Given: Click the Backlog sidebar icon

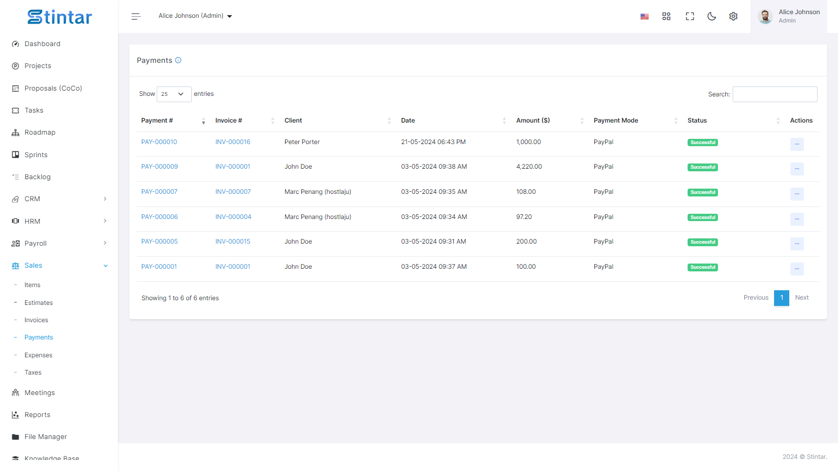Looking at the screenshot, I should point(15,177).
